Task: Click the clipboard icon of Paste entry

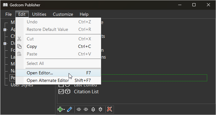Action: tap(19, 54)
